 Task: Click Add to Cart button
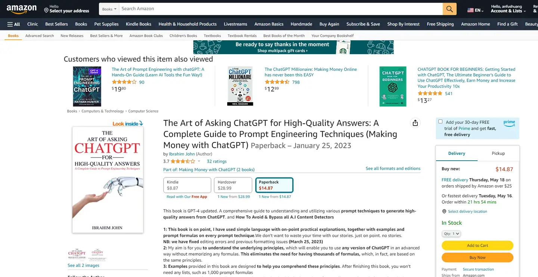(477, 245)
